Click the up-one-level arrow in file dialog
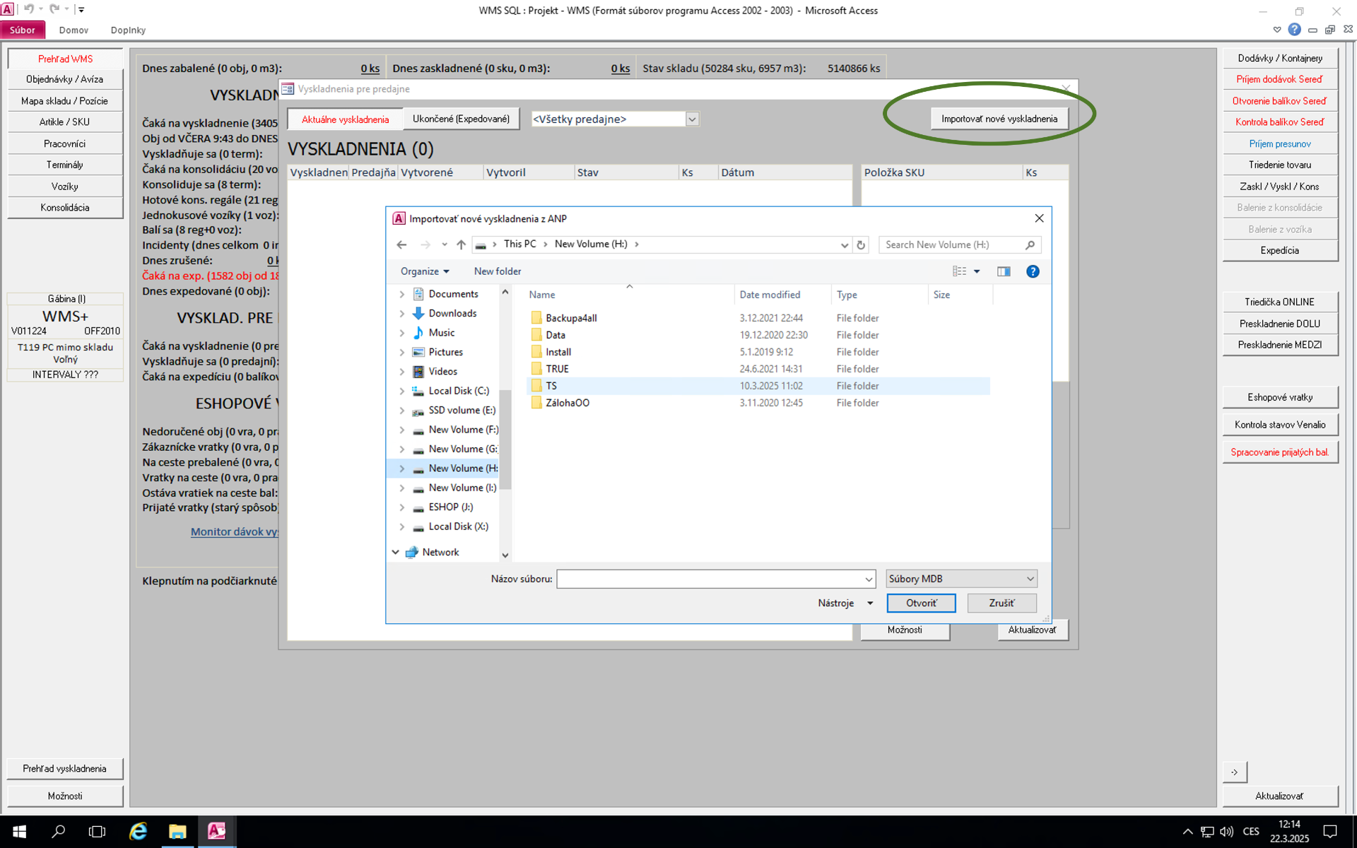The image size is (1357, 848). (x=461, y=245)
